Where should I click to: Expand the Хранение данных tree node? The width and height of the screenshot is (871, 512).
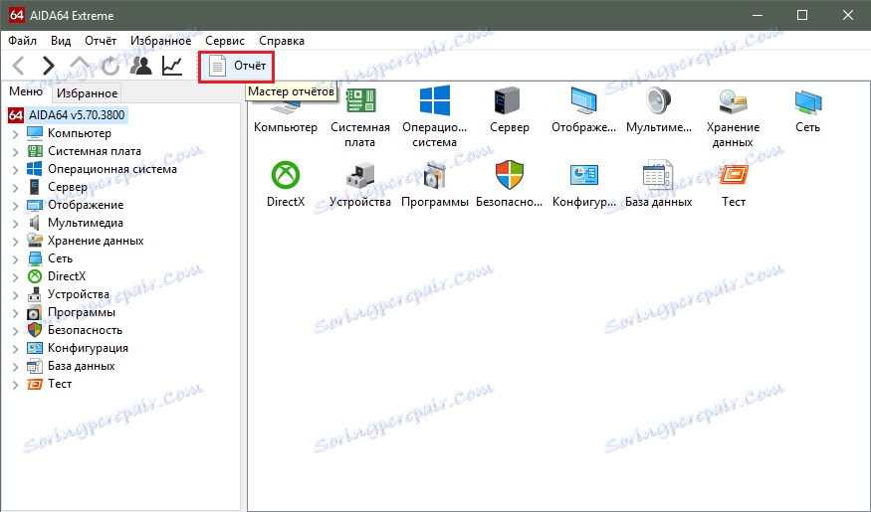[16, 242]
